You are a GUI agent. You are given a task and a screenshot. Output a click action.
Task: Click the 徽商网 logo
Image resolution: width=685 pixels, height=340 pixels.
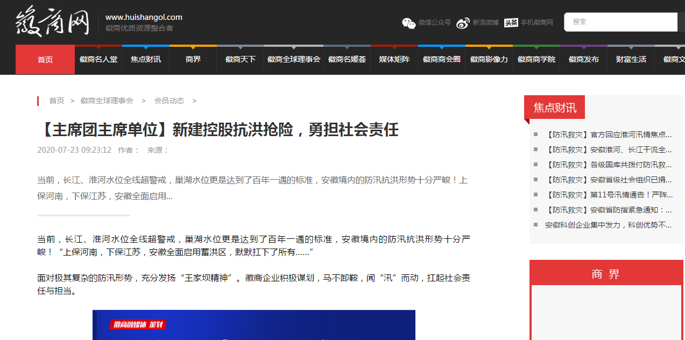(x=52, y=23)
